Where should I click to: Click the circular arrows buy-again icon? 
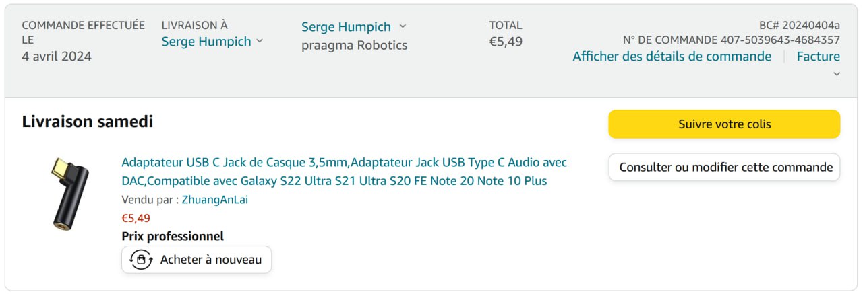point(141,260)
